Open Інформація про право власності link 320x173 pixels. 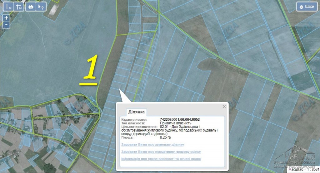click(161, 159)
